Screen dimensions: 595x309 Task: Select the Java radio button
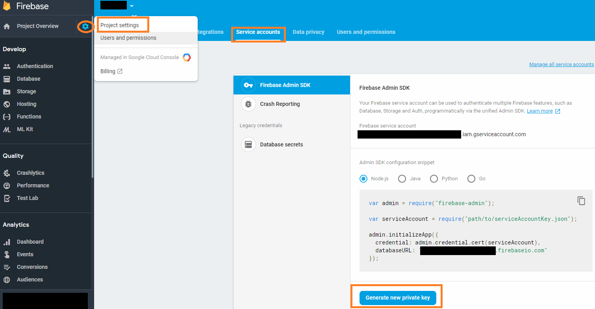pyautogui.click(x=402, y=179)
